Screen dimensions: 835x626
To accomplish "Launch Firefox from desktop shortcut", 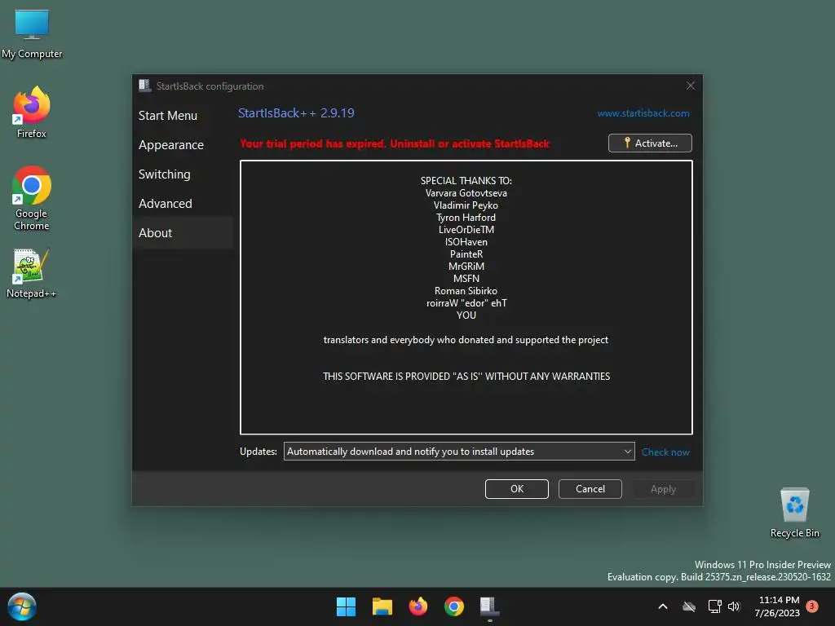I will click(32, 112).
